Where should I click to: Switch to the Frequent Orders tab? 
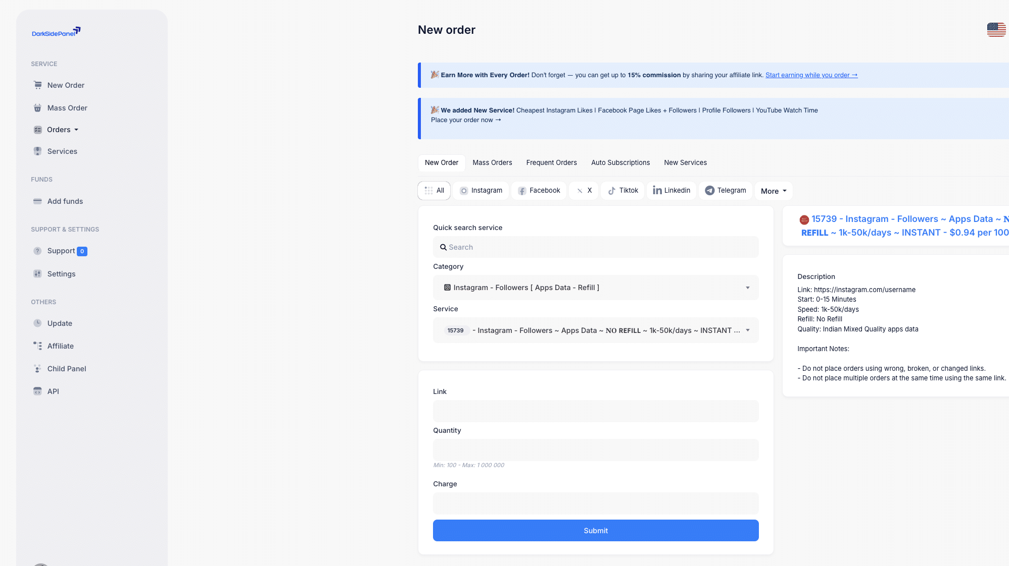point(551,163)
